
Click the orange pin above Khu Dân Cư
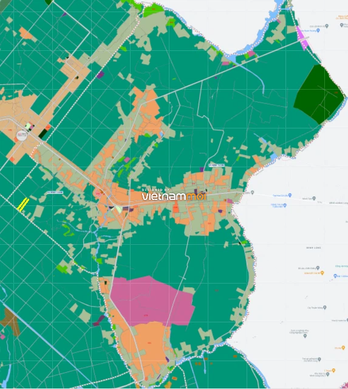pos(333,370)
